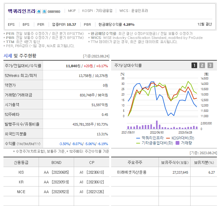Click the phone icon next to 088980
Viewport: 221px width, 206px height.
click(44, 11)
